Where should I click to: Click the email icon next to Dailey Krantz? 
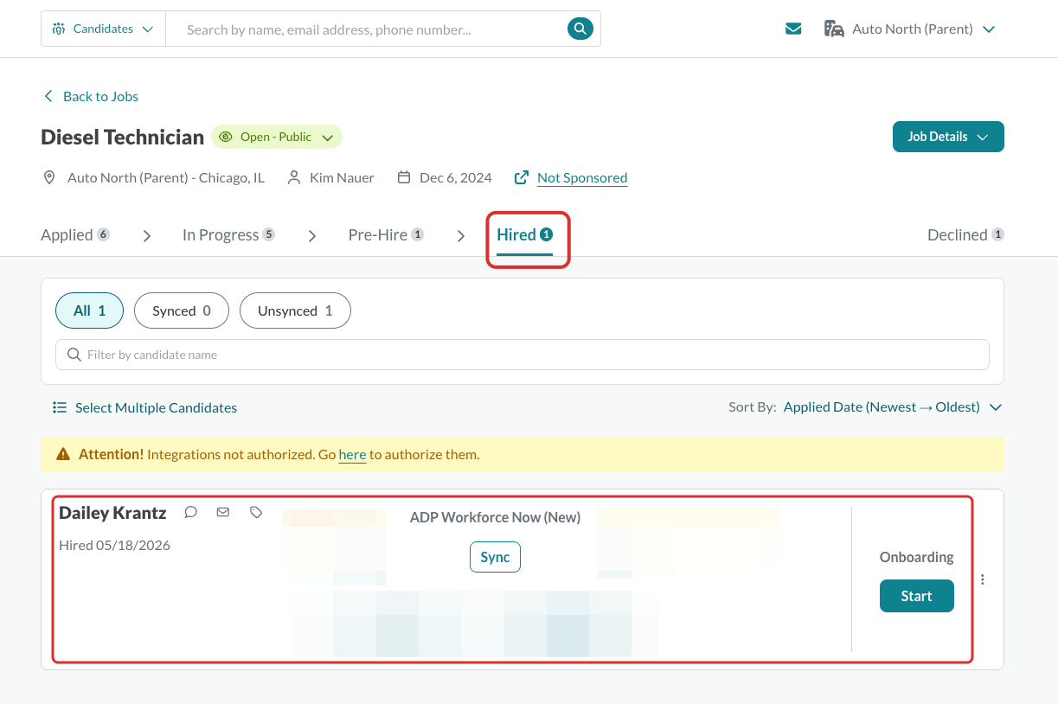click(x=223, y=512)
